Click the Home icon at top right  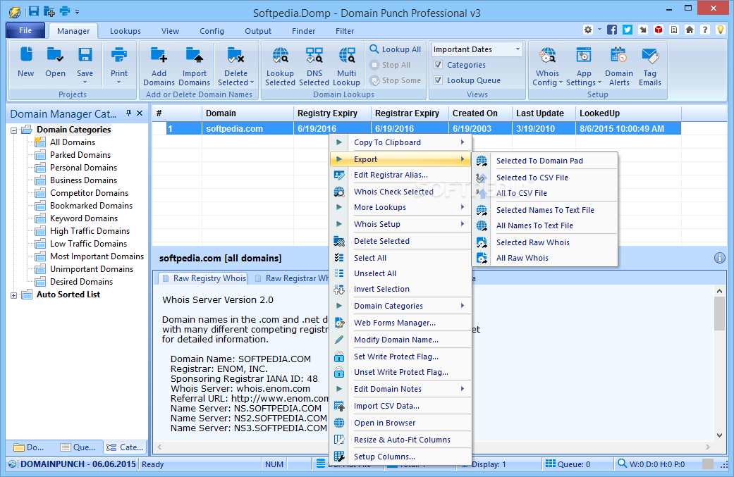pos(689,30)
